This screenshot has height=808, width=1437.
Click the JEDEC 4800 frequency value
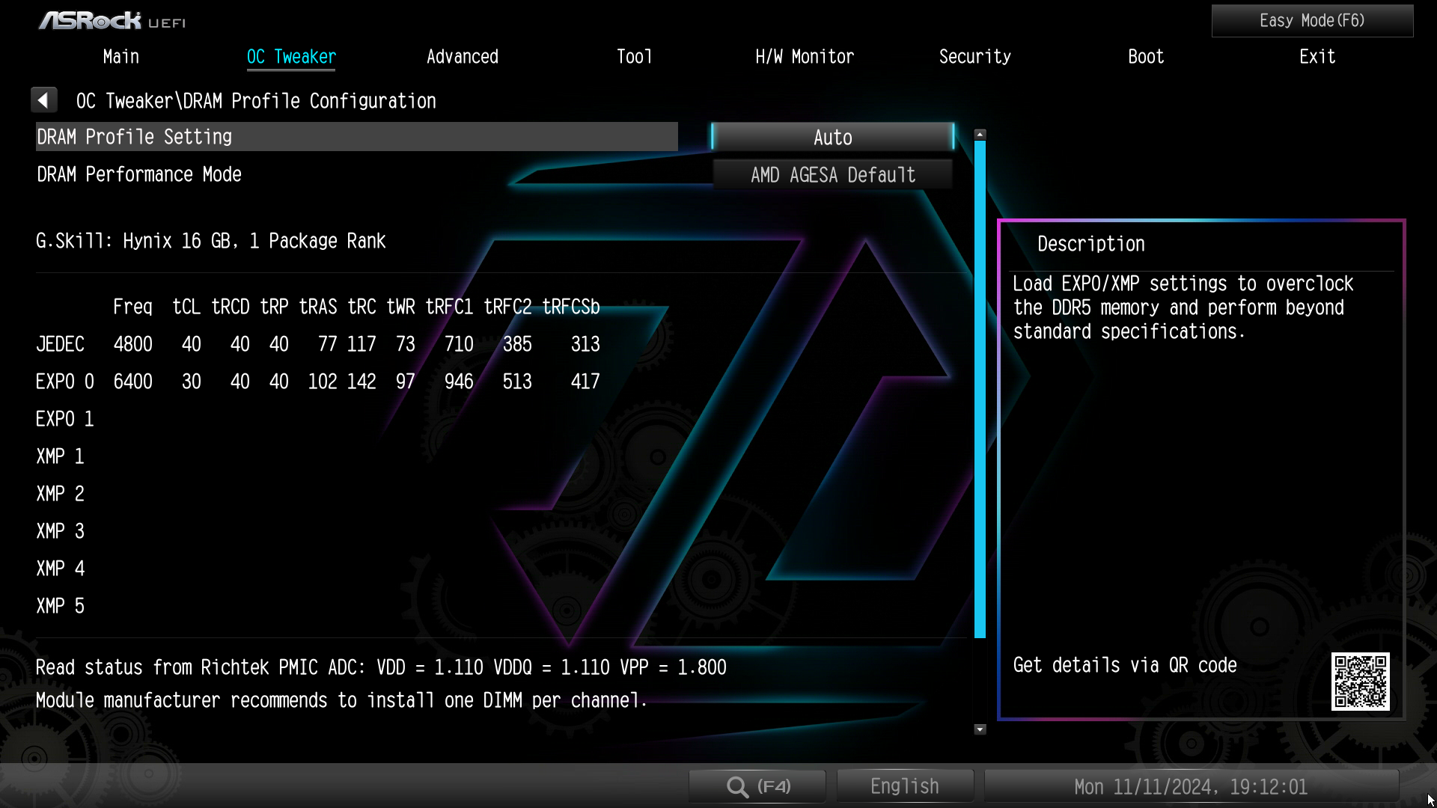point(133,344)
